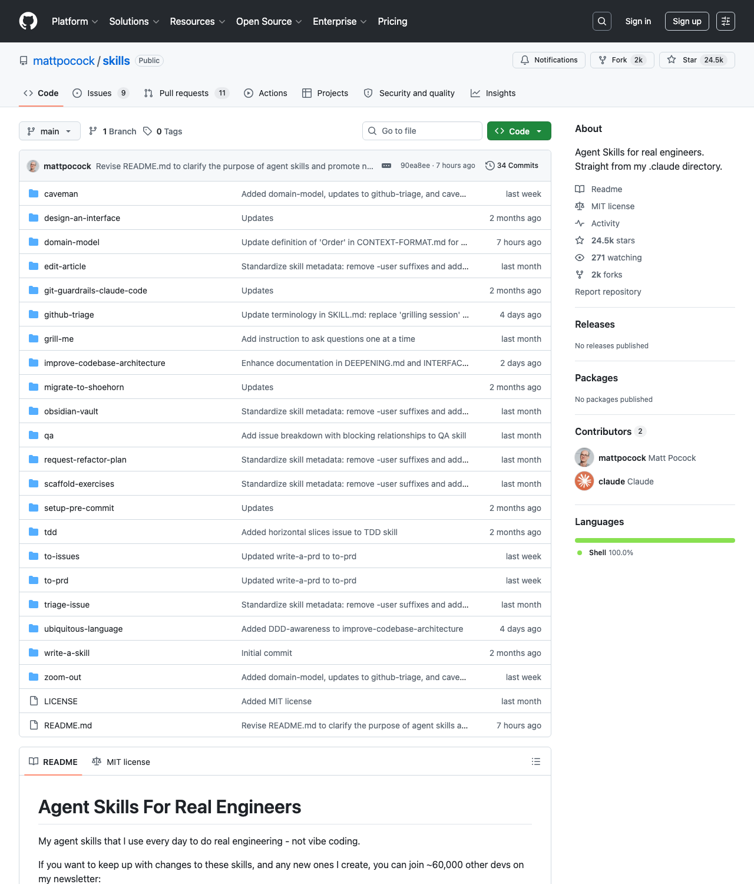Viewport: 754px width, 884px height.
Task: Fork the skills repository
Action: tap(622, 60)
